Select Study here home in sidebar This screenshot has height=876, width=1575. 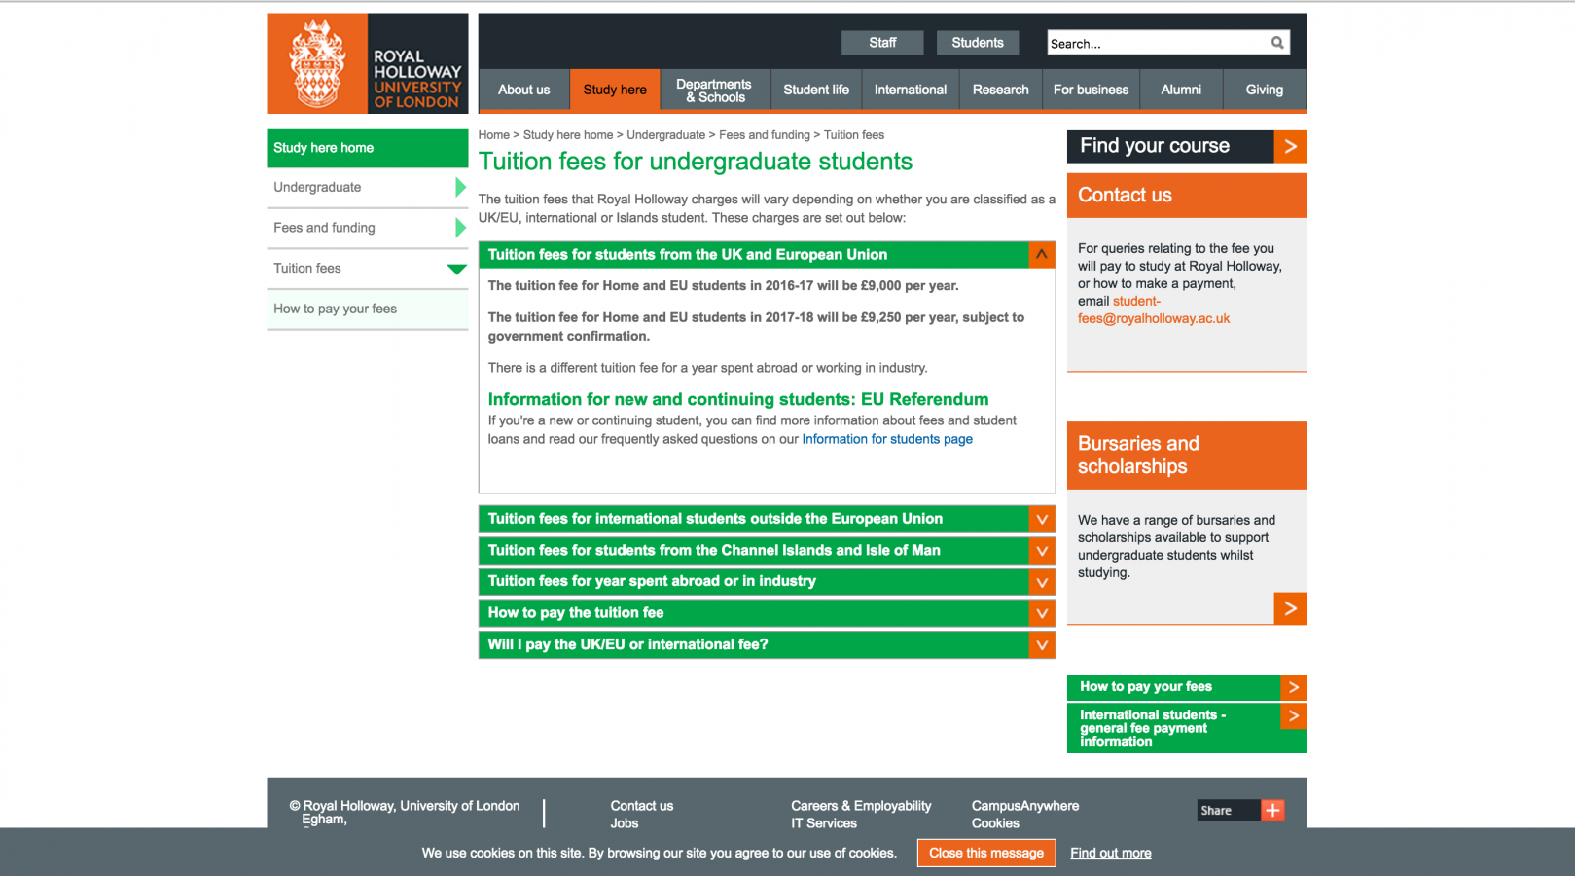[x=368, y=148]
